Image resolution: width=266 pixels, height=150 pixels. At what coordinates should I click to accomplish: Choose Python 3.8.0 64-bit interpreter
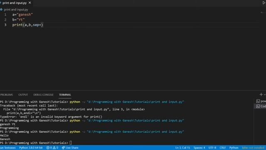[x=31, y=147]
